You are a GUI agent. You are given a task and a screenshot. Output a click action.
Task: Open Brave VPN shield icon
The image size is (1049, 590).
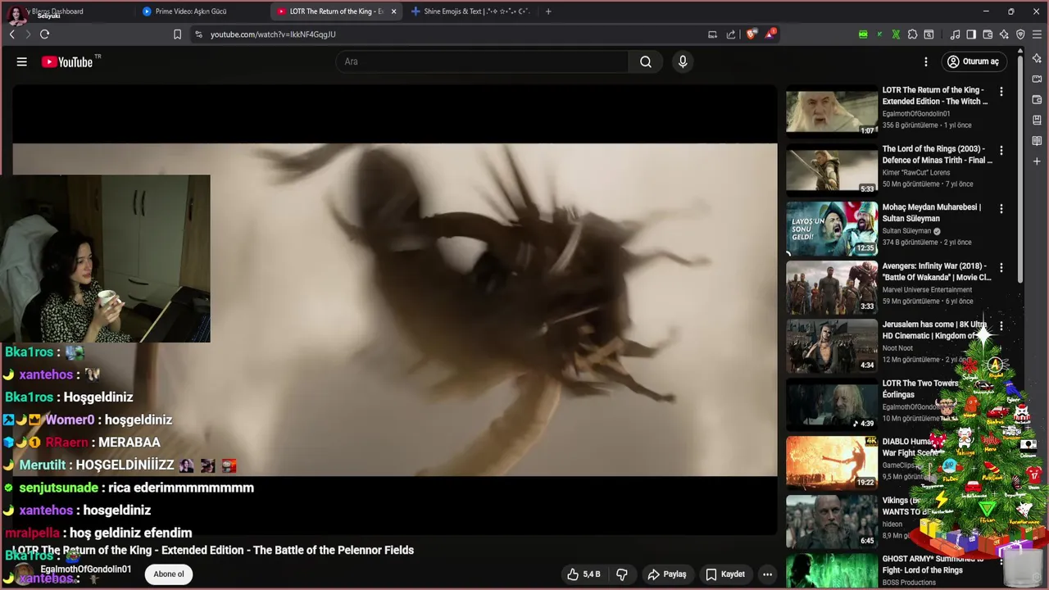click(x=1020, y=34)
